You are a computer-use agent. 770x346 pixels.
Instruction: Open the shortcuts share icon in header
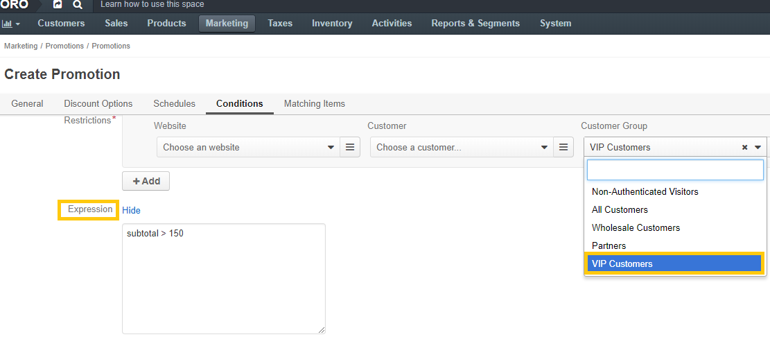[x=58, y=4]
